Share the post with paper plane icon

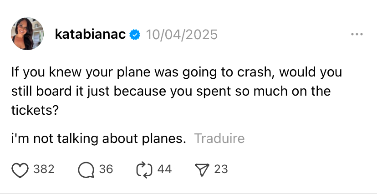pos(201,169)
